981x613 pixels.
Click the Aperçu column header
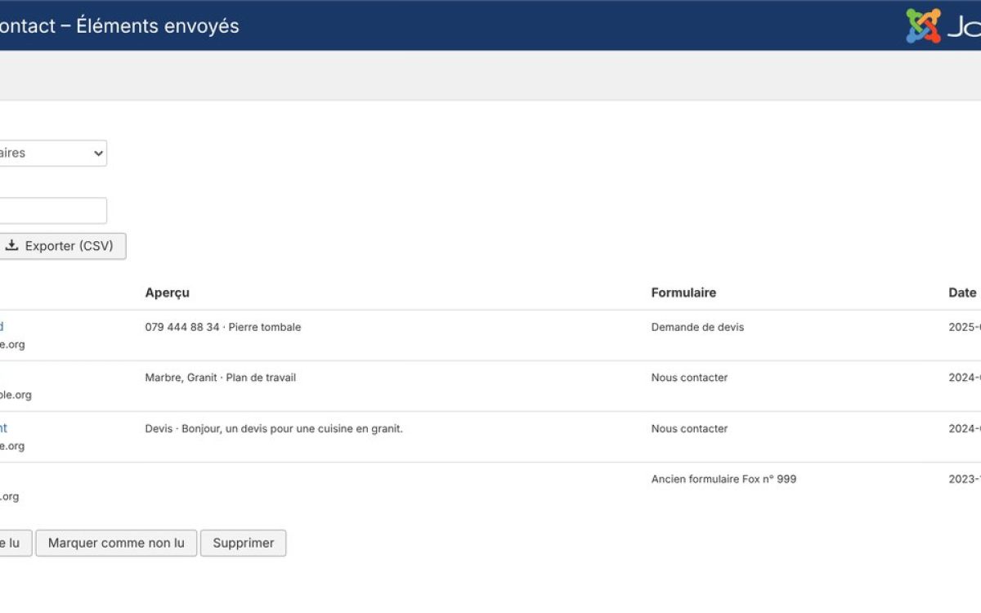pos(167,293)
